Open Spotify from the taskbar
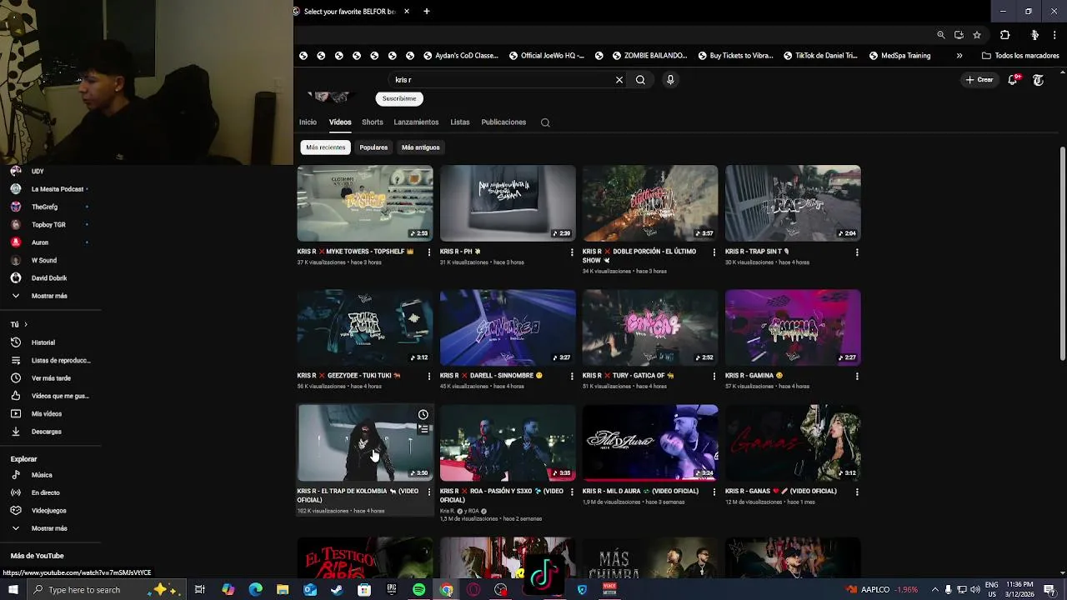This screenshot has width=1067, height=600. coord(419,590)
